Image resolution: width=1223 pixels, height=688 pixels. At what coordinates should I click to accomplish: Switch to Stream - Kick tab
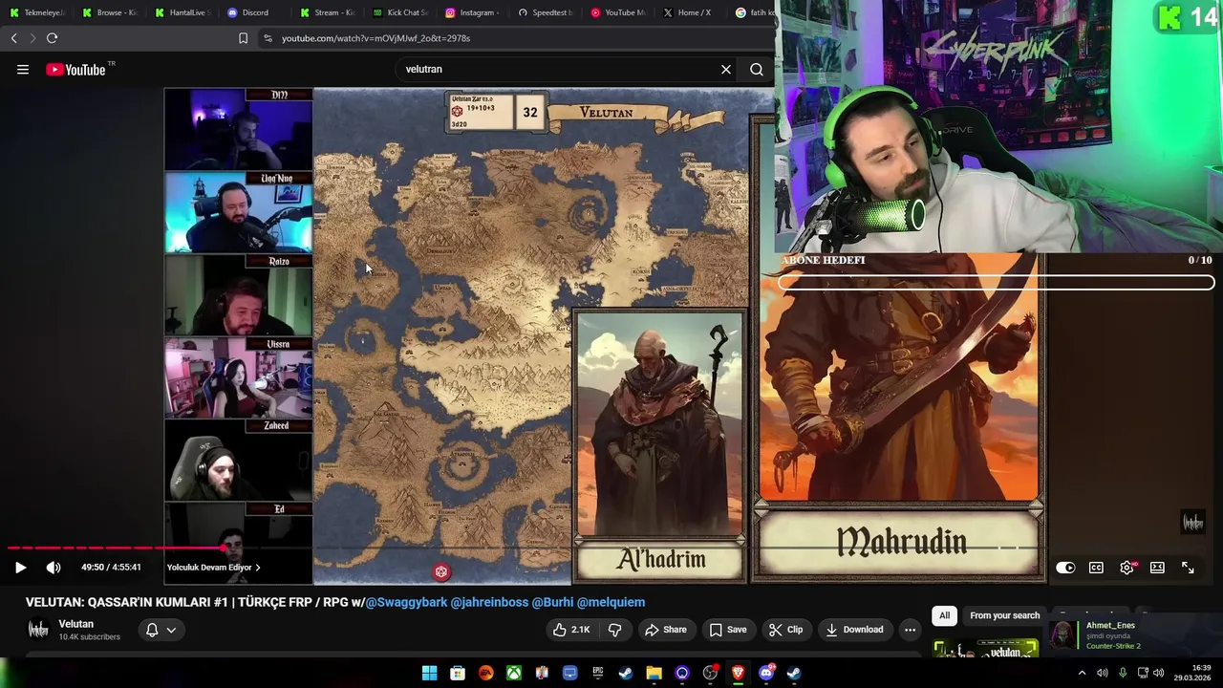click(x=328, y=12)
